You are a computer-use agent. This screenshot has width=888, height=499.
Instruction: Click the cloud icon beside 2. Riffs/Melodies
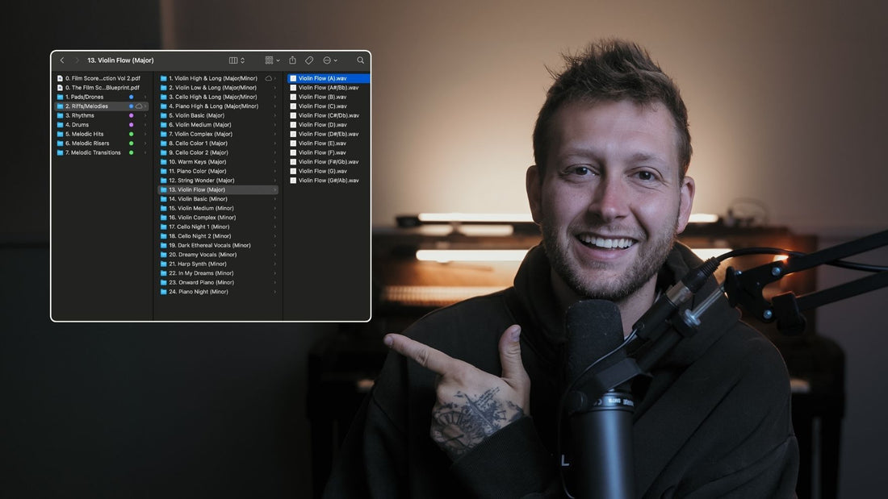point(139,106)
